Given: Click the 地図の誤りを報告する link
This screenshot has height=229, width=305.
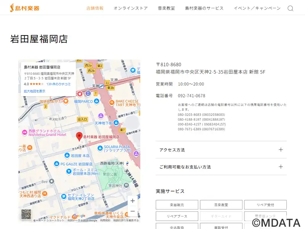Looking at the screenshot, I should (x=126, y=221).
